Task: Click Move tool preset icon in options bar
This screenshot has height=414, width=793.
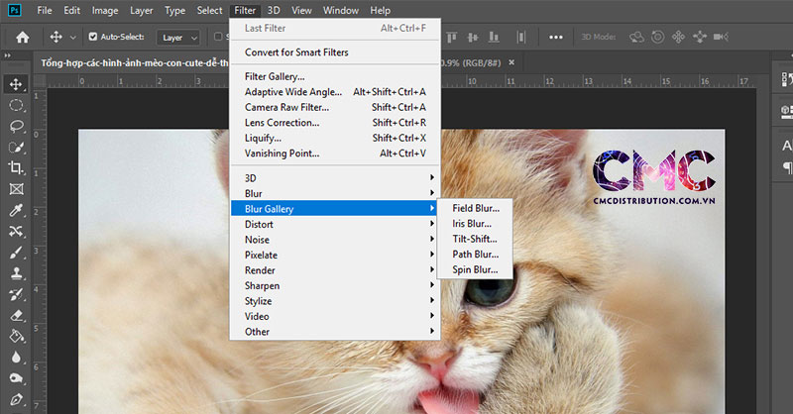Action: tap(56, 37)
